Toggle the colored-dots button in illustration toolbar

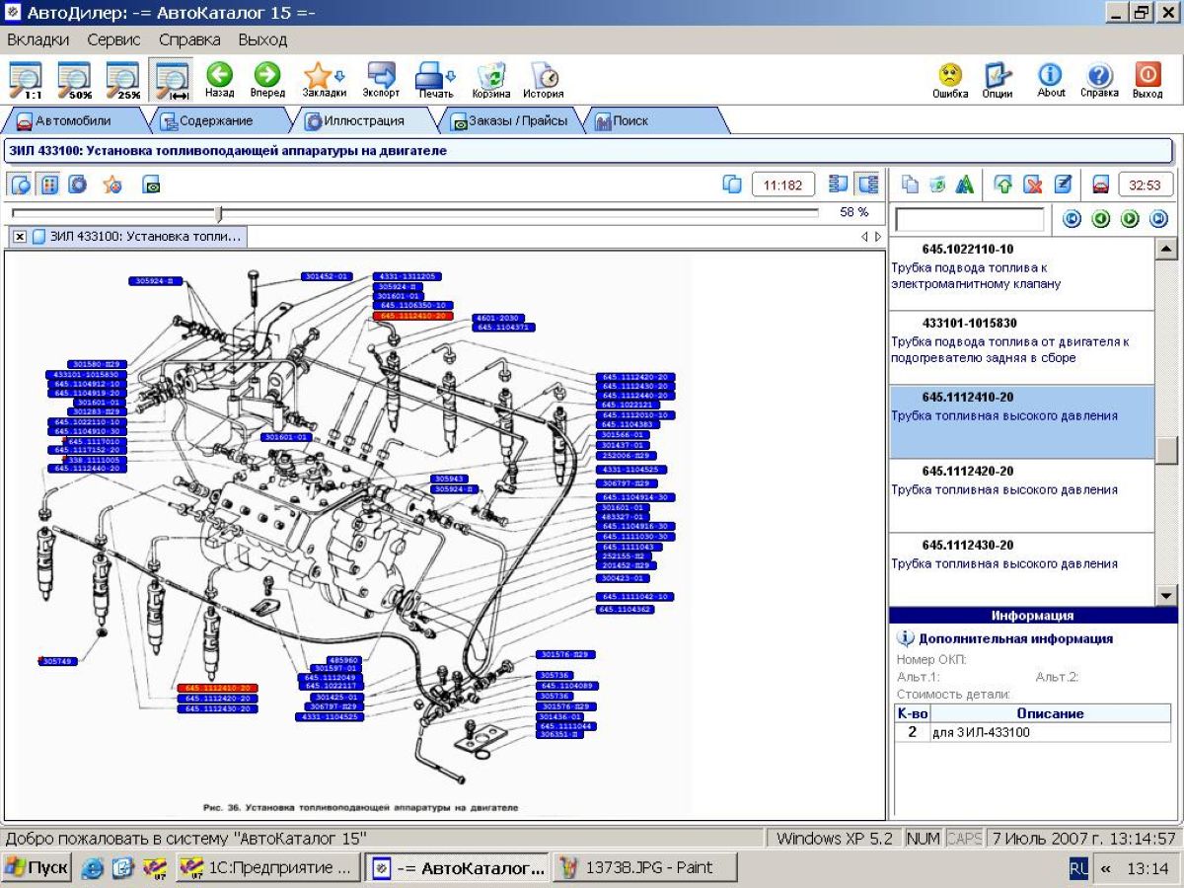49,185
